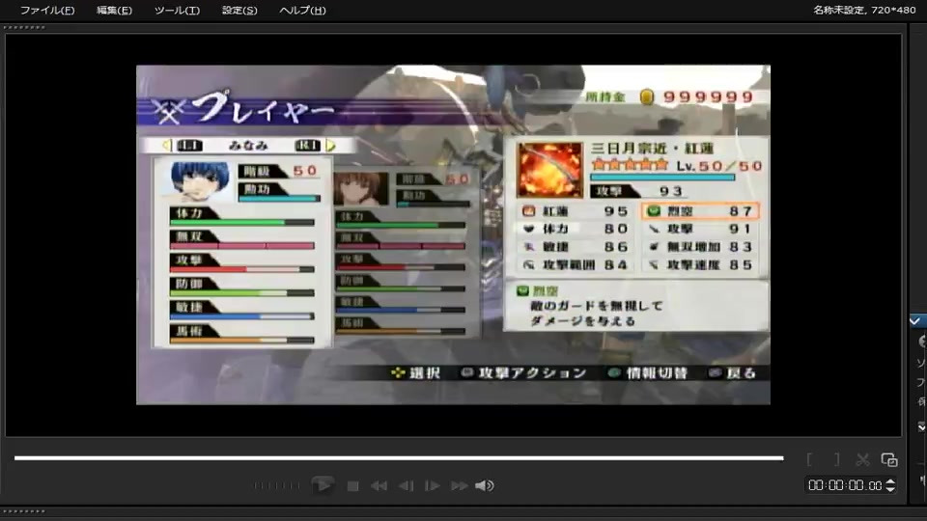
Task: Click the timecode up/down stepper arrows
Action: (890, 485)
